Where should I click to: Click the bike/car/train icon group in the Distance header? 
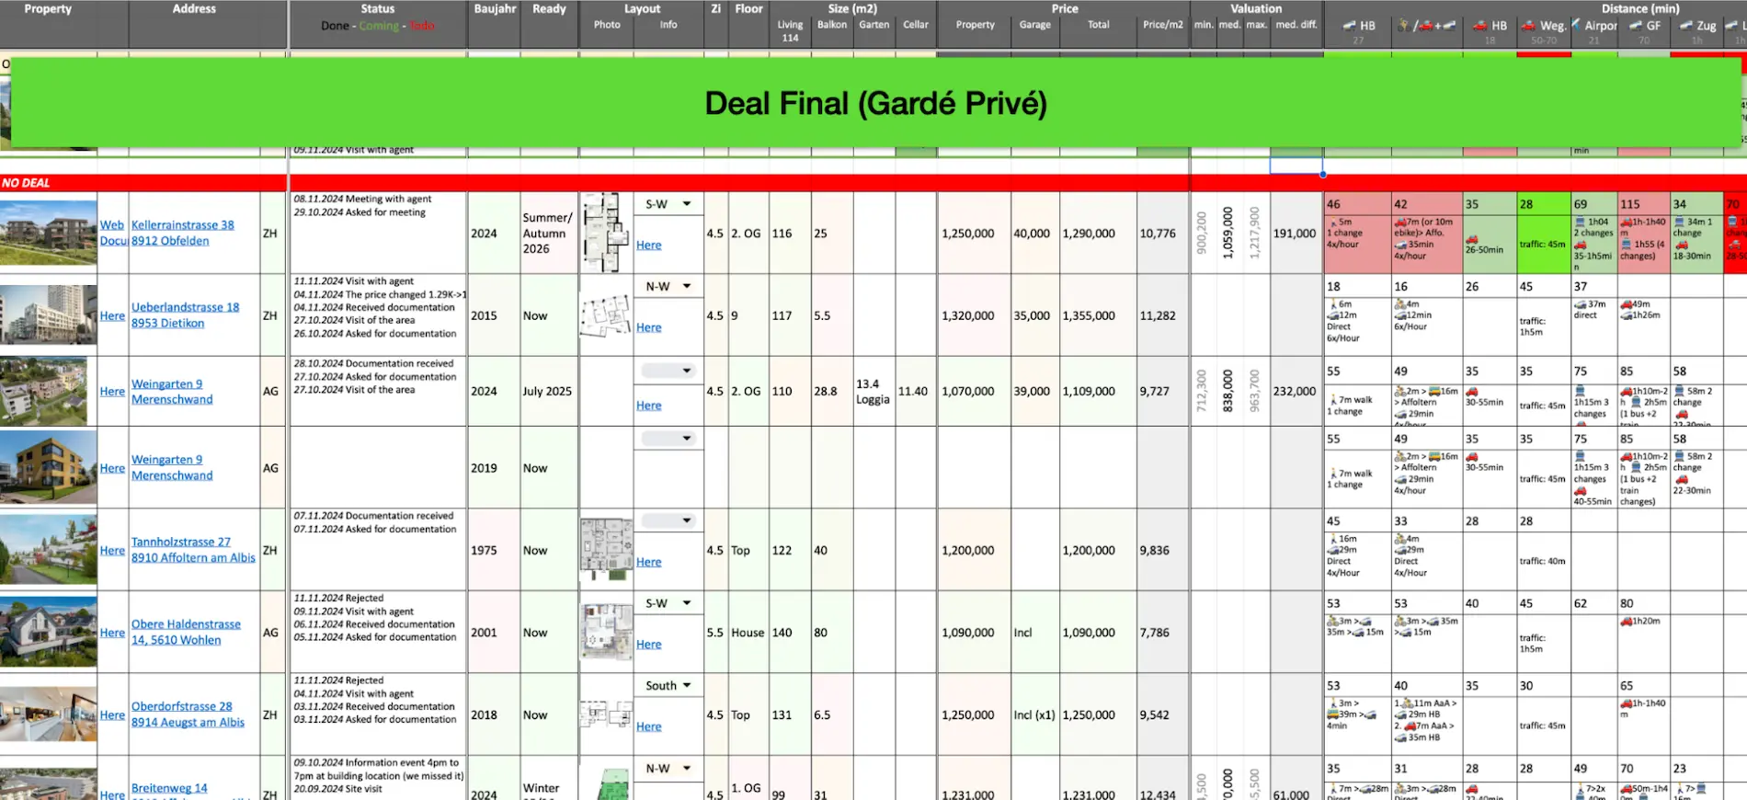click(1426, 26)
